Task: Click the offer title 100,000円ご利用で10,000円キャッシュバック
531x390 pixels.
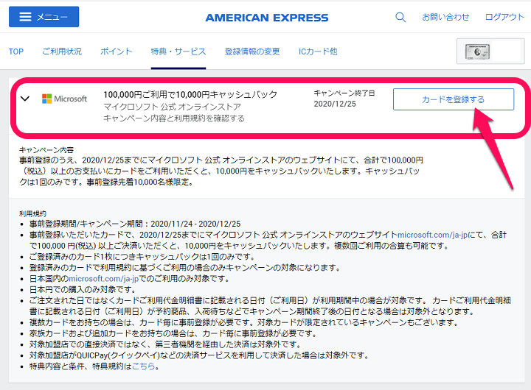Action: pos(190,95)
